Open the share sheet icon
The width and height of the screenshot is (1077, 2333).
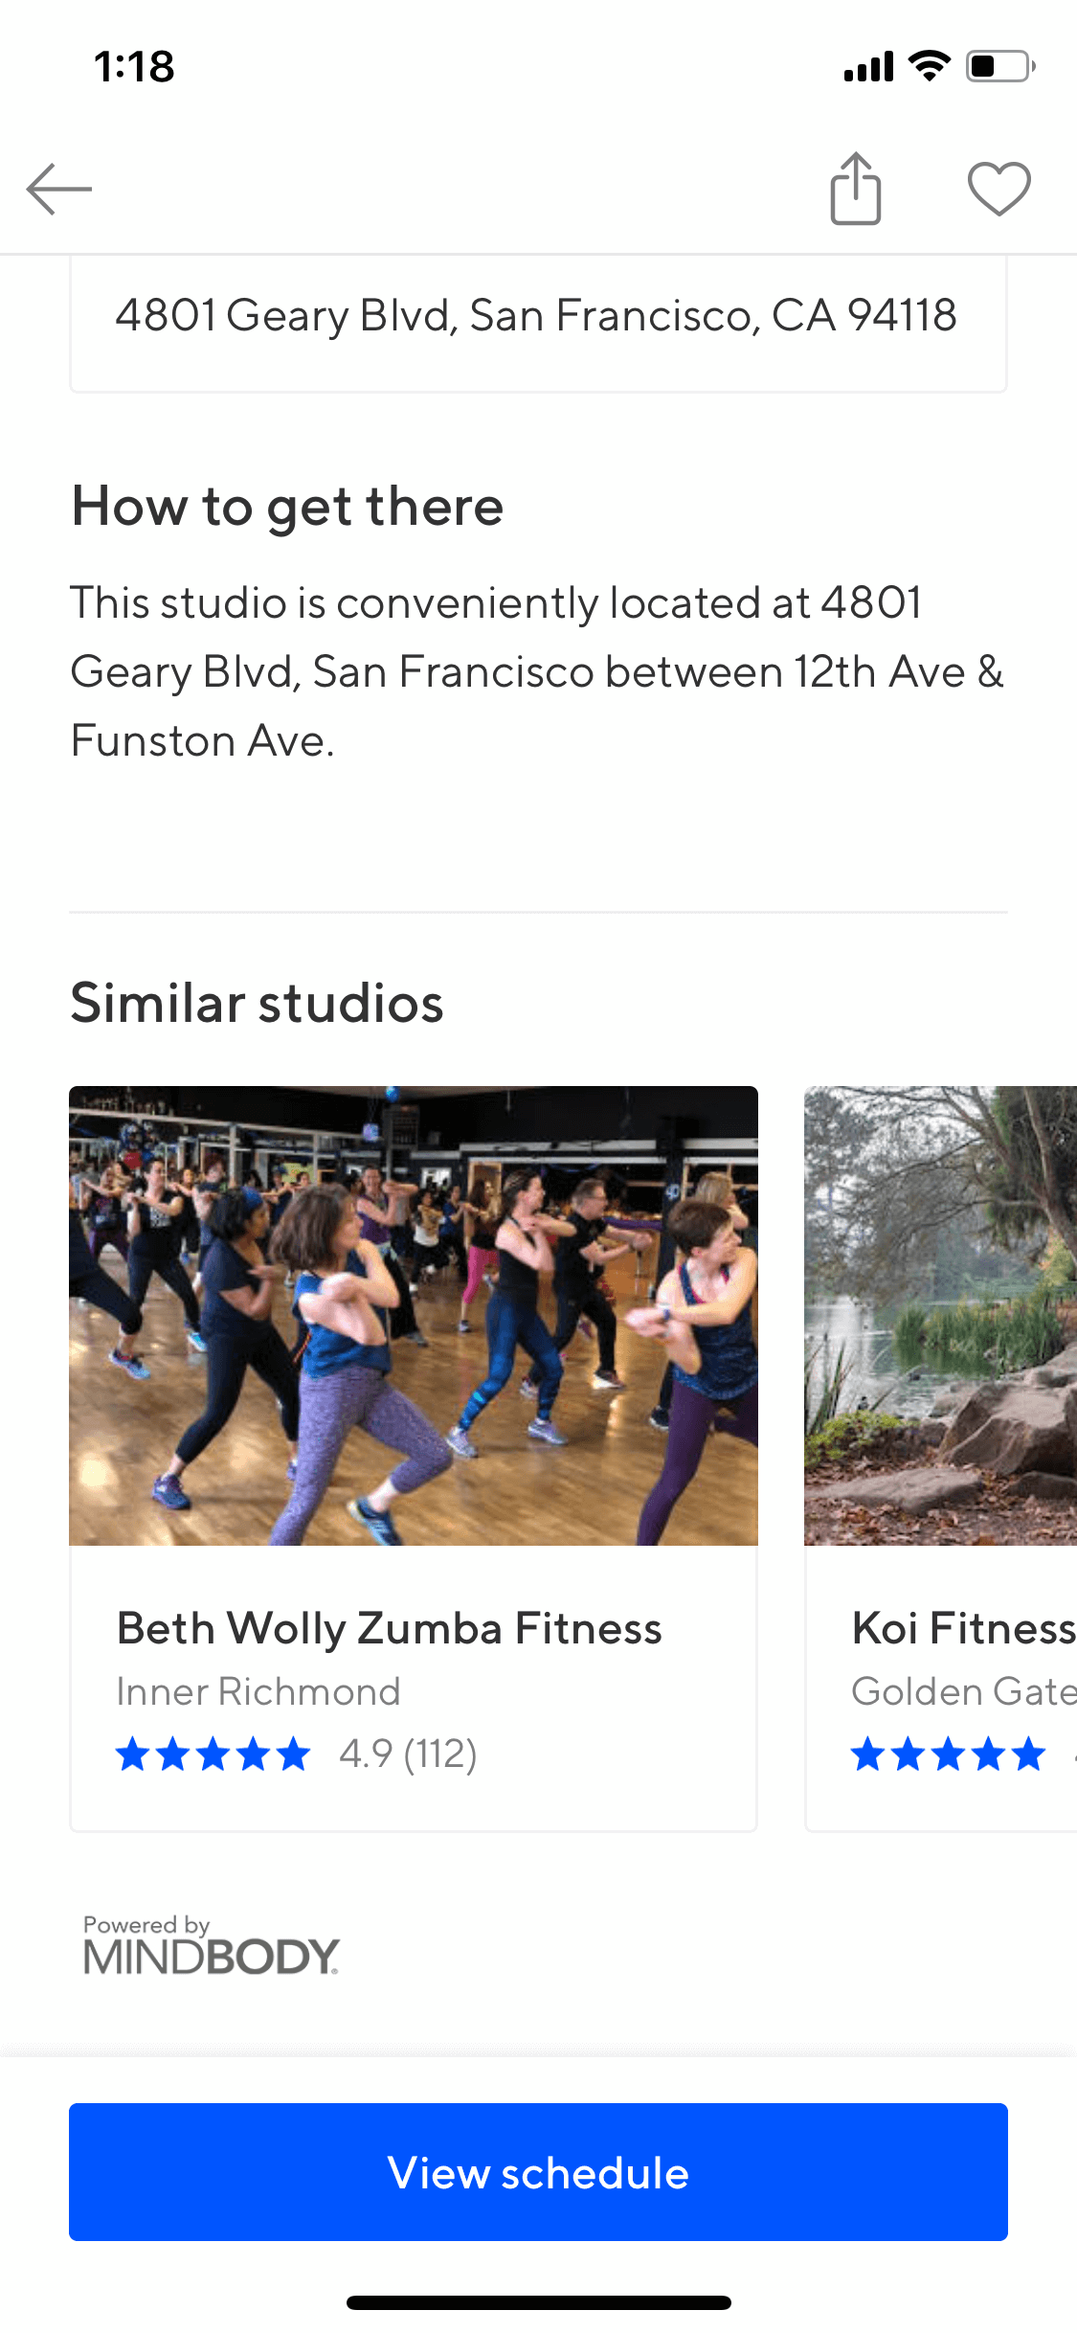click(856, 189)
